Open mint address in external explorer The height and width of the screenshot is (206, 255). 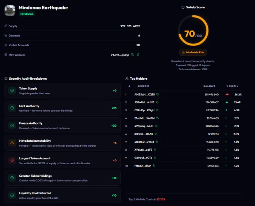(x=138, y=55)
